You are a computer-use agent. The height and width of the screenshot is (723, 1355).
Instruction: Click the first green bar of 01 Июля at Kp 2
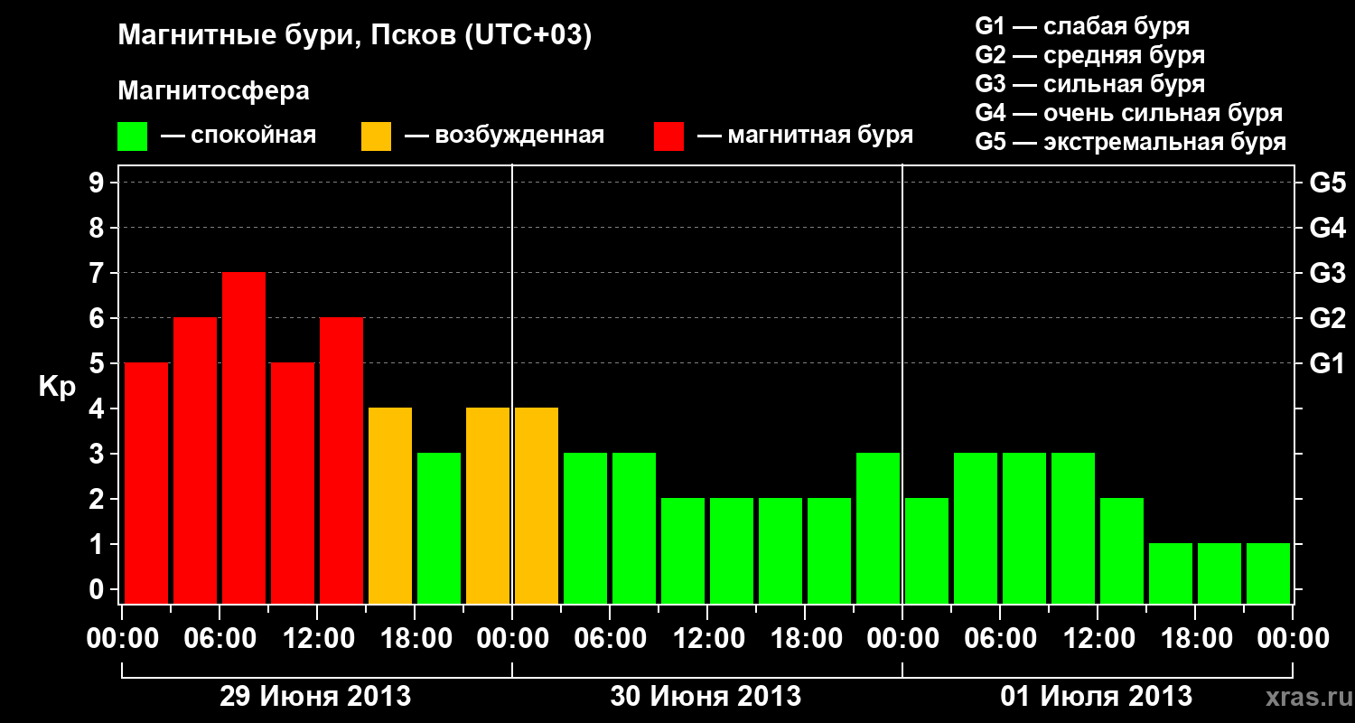click(x=927, y=550)
